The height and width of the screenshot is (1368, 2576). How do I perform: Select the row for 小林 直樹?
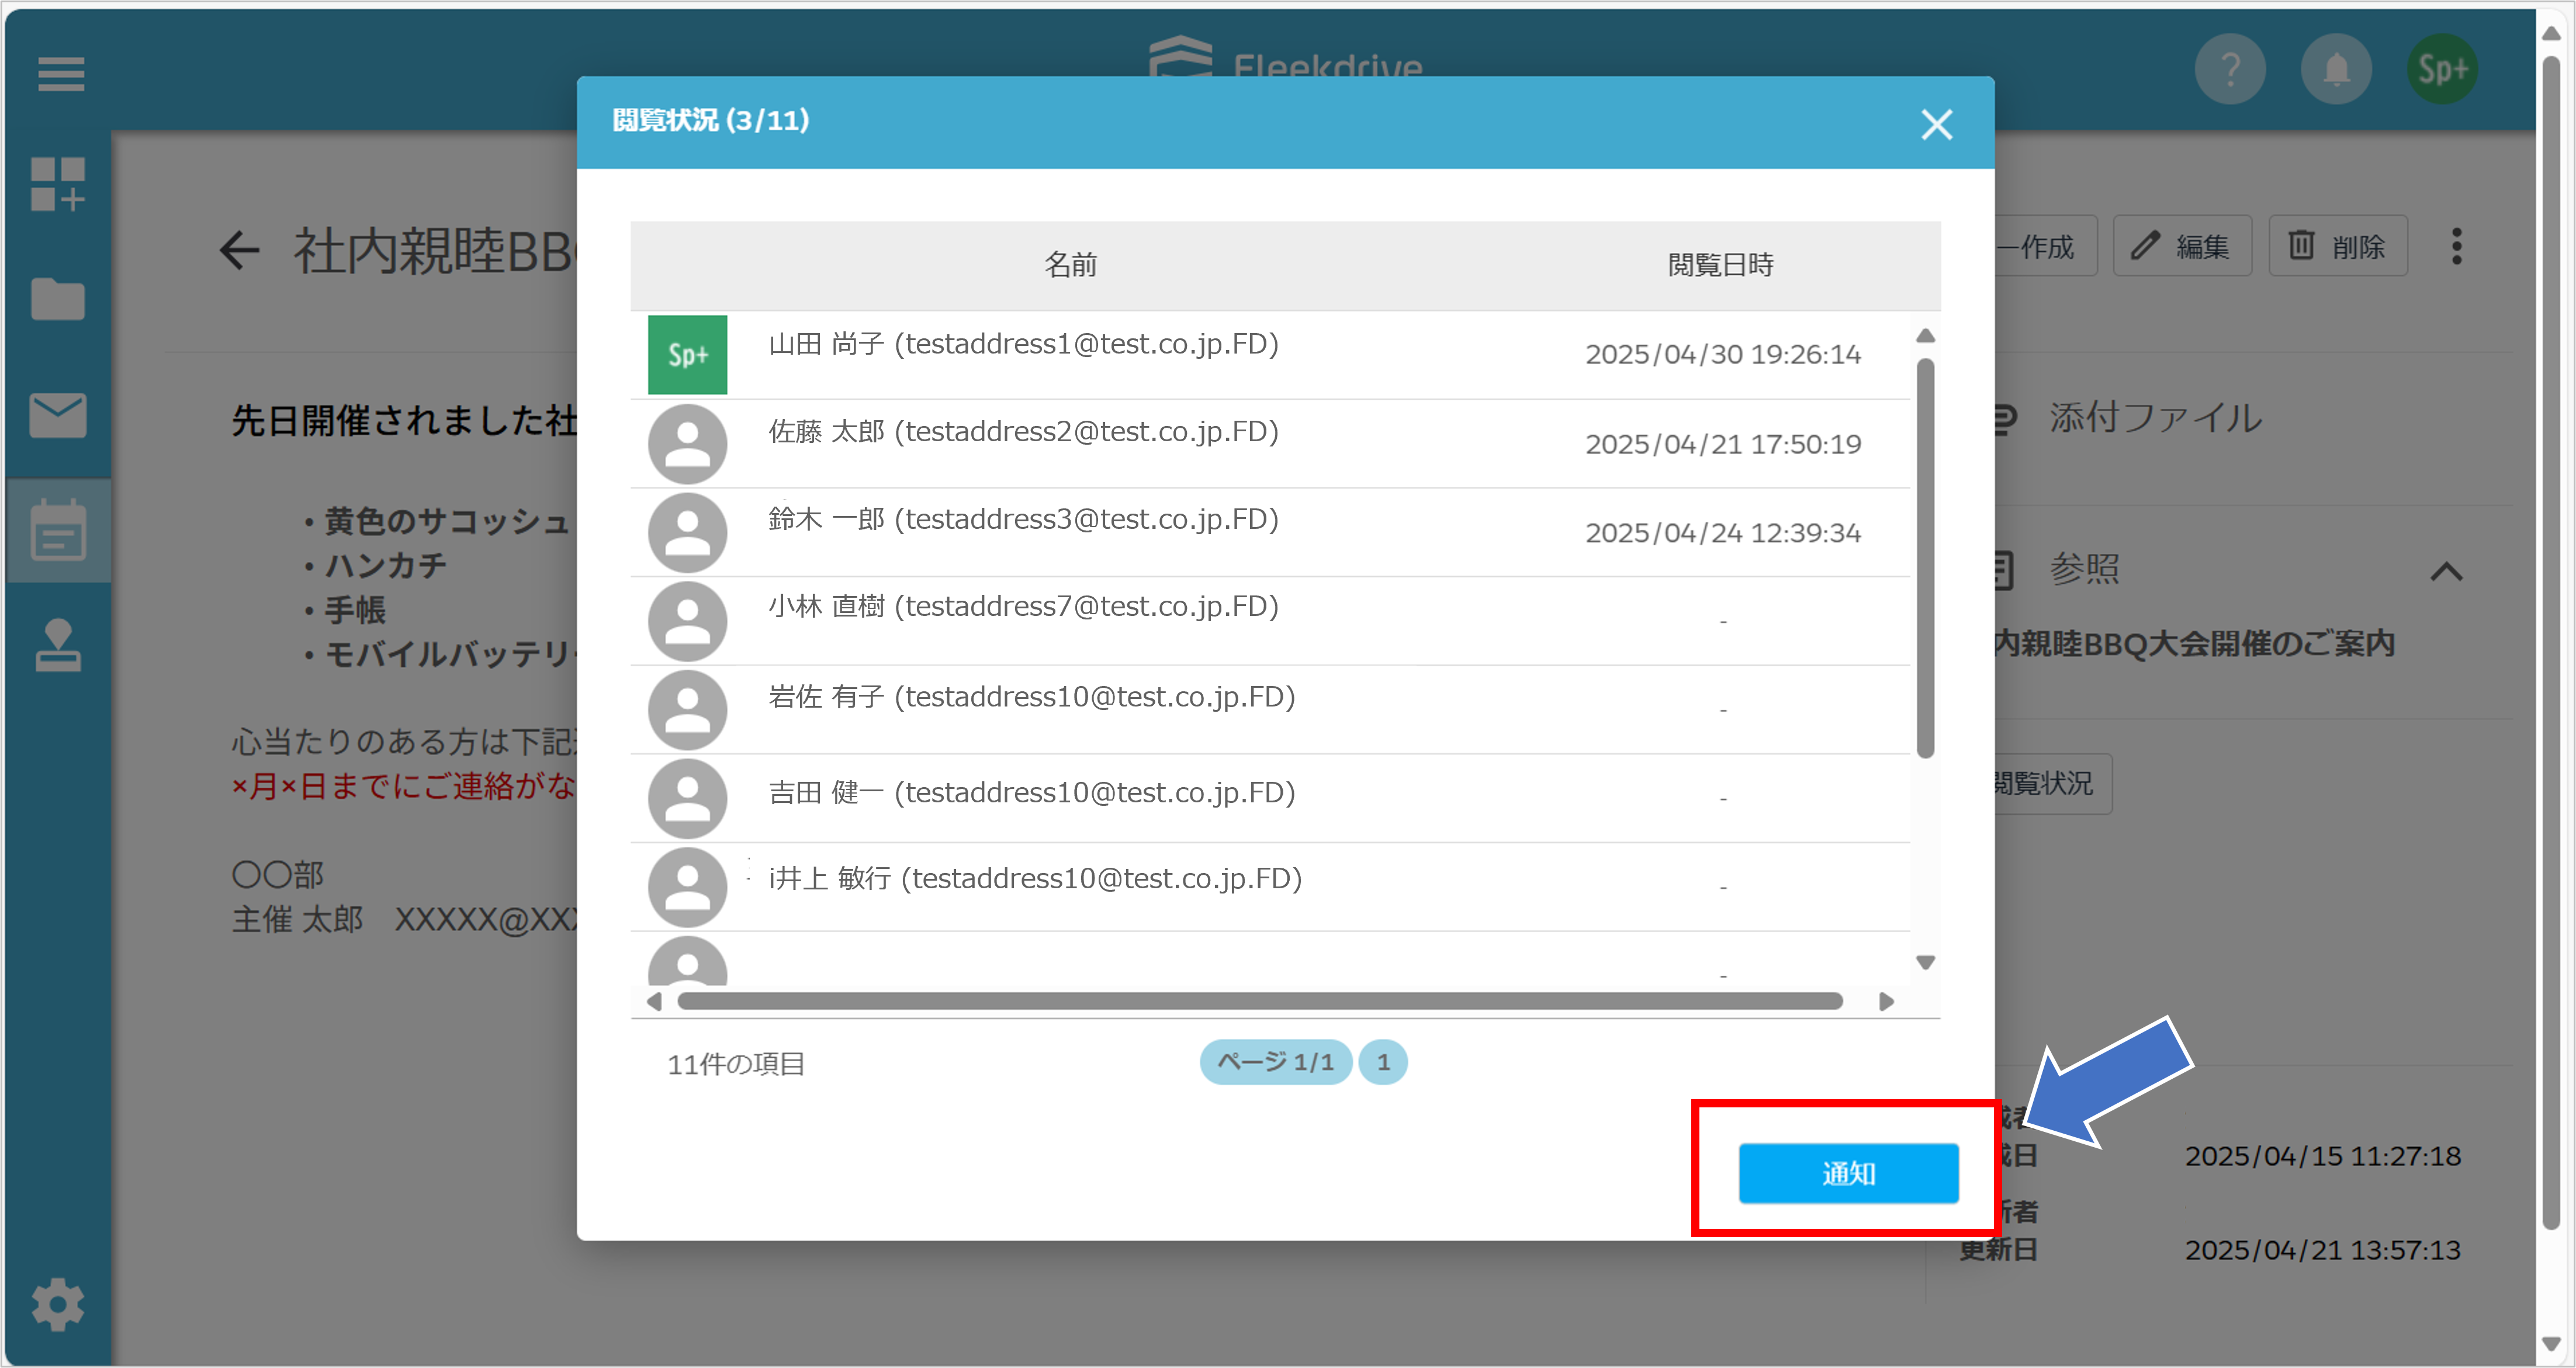pyautogui.click(x=1270, y=621)
